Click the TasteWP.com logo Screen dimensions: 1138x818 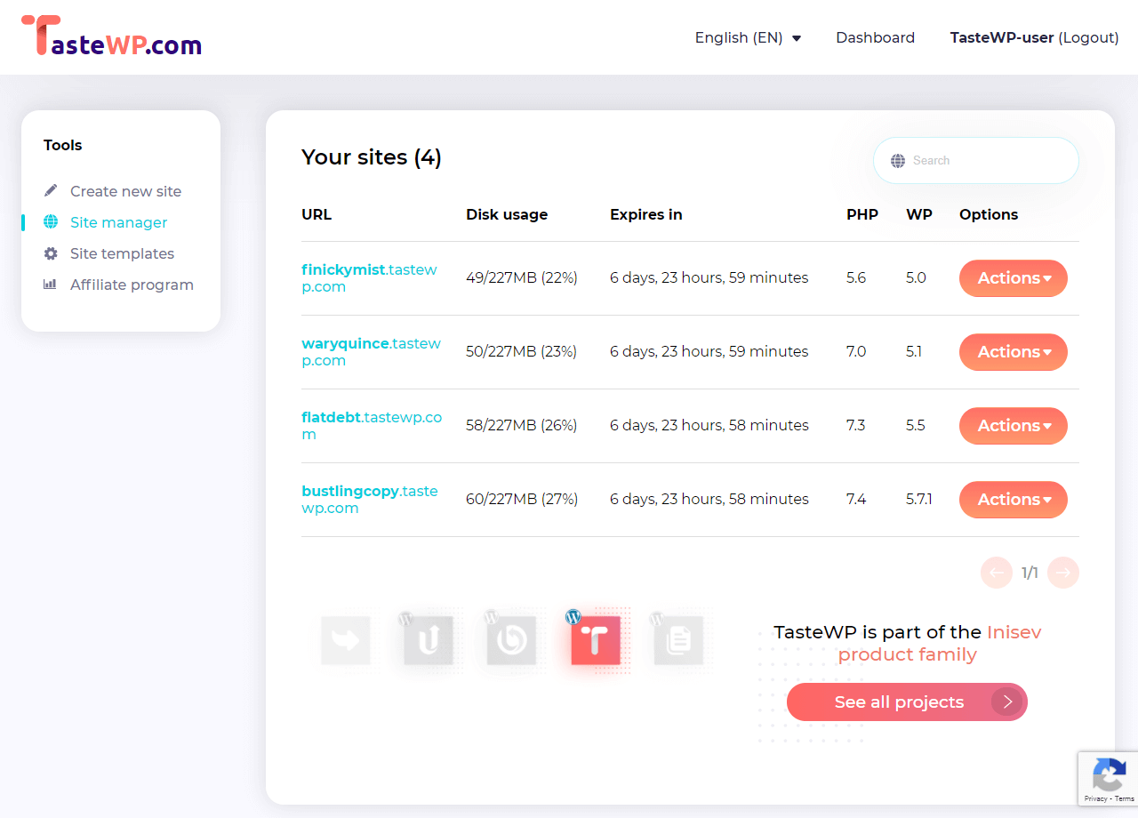click(111, 36)
